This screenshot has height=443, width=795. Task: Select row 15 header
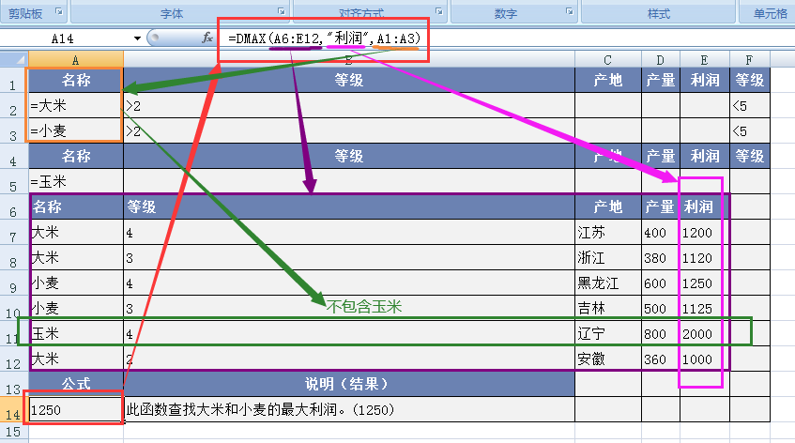point(14,432)
